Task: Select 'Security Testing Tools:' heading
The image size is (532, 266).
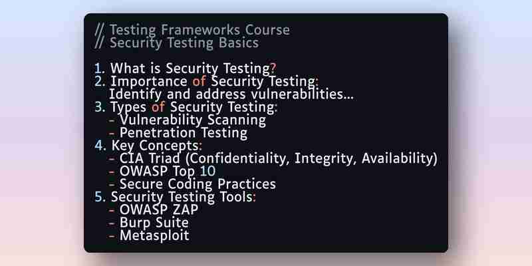Action: click(x=176, y=197)
